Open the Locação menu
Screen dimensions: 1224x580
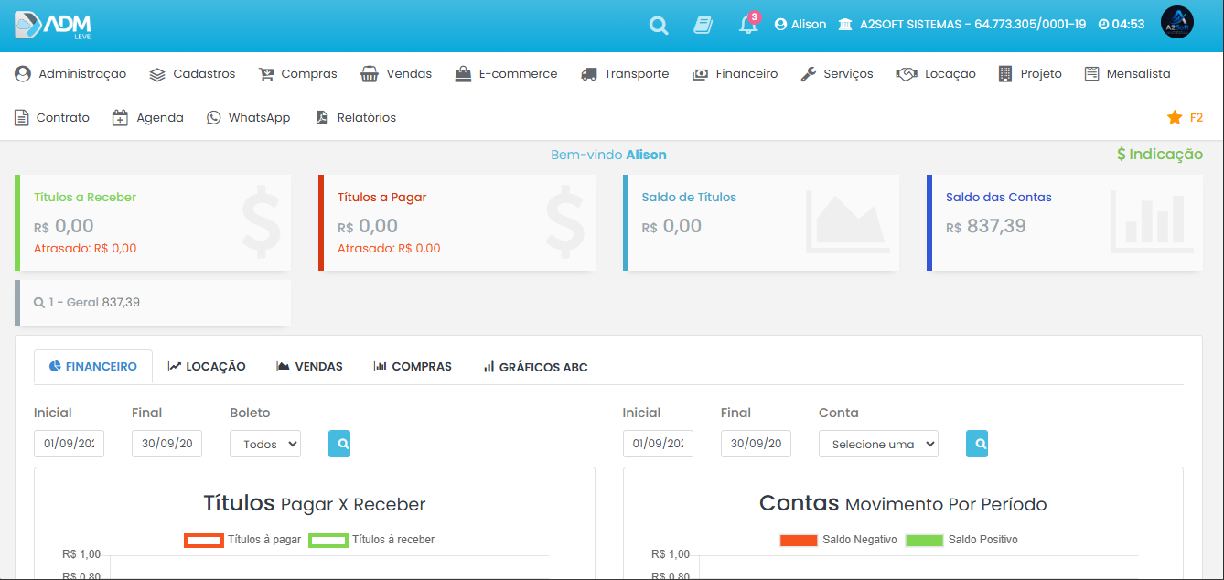(936, 74)
